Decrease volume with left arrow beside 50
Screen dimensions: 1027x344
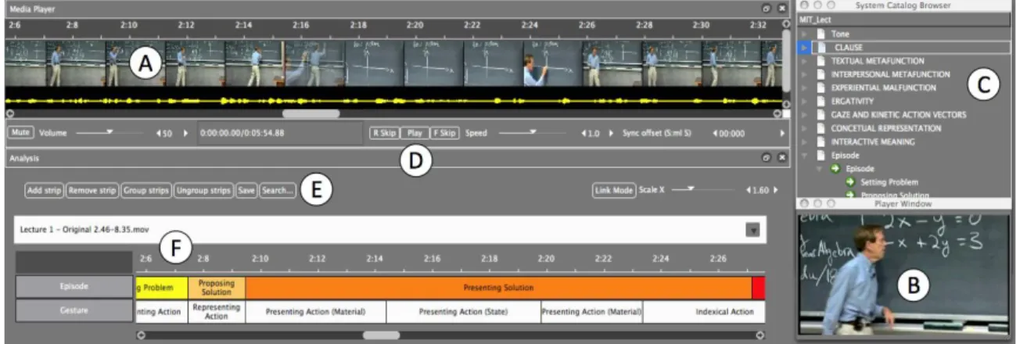[160, 134]
